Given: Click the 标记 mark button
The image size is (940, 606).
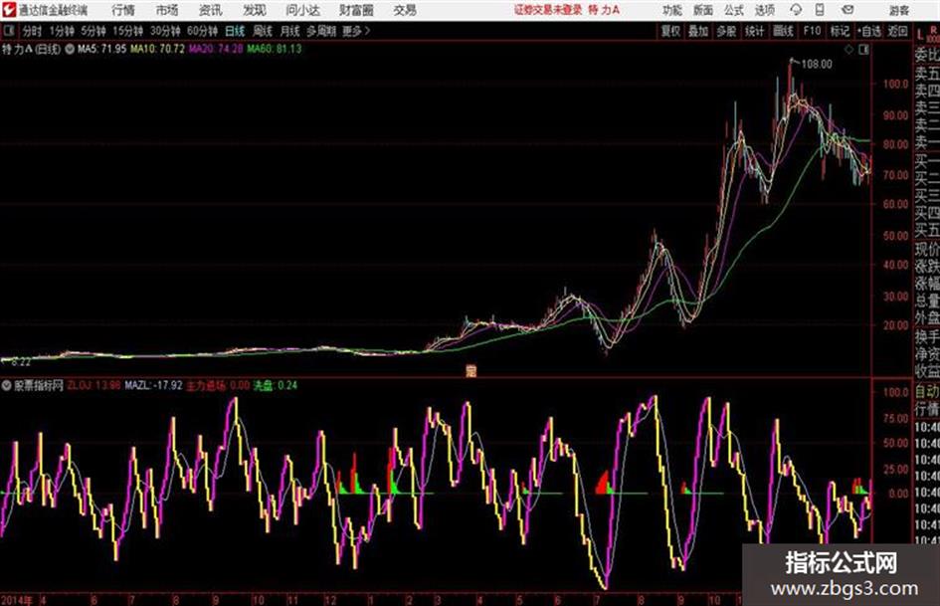Looking at the screenshot, I should click(840, 31).
